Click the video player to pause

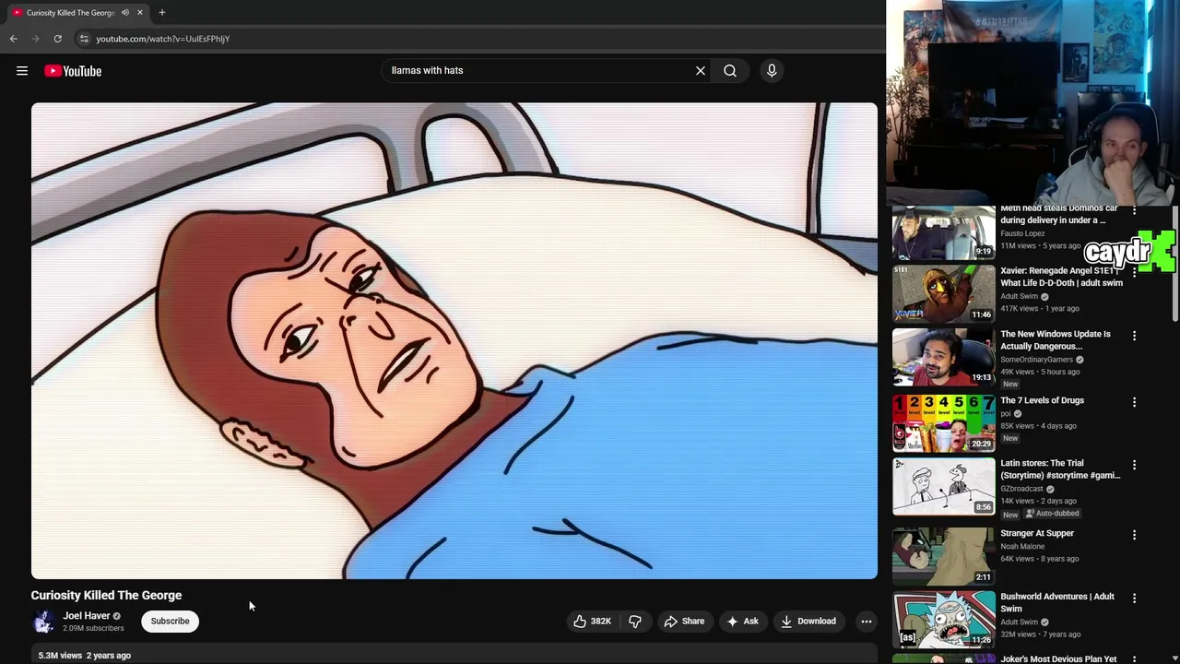pyautogui.click(x=454, y=340)
